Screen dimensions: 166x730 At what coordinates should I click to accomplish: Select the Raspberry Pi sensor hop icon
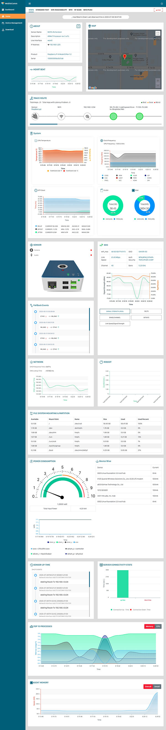pos(35,116)
